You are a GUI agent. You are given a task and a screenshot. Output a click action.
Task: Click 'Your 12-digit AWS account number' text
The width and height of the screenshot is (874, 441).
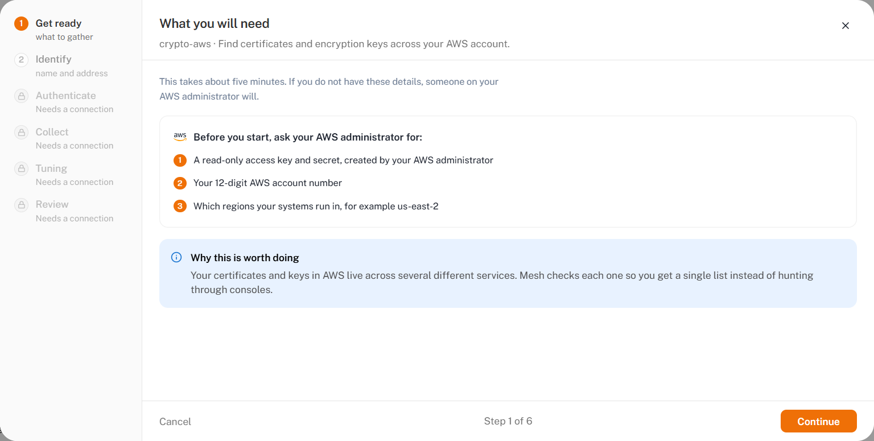coord(267,183)
